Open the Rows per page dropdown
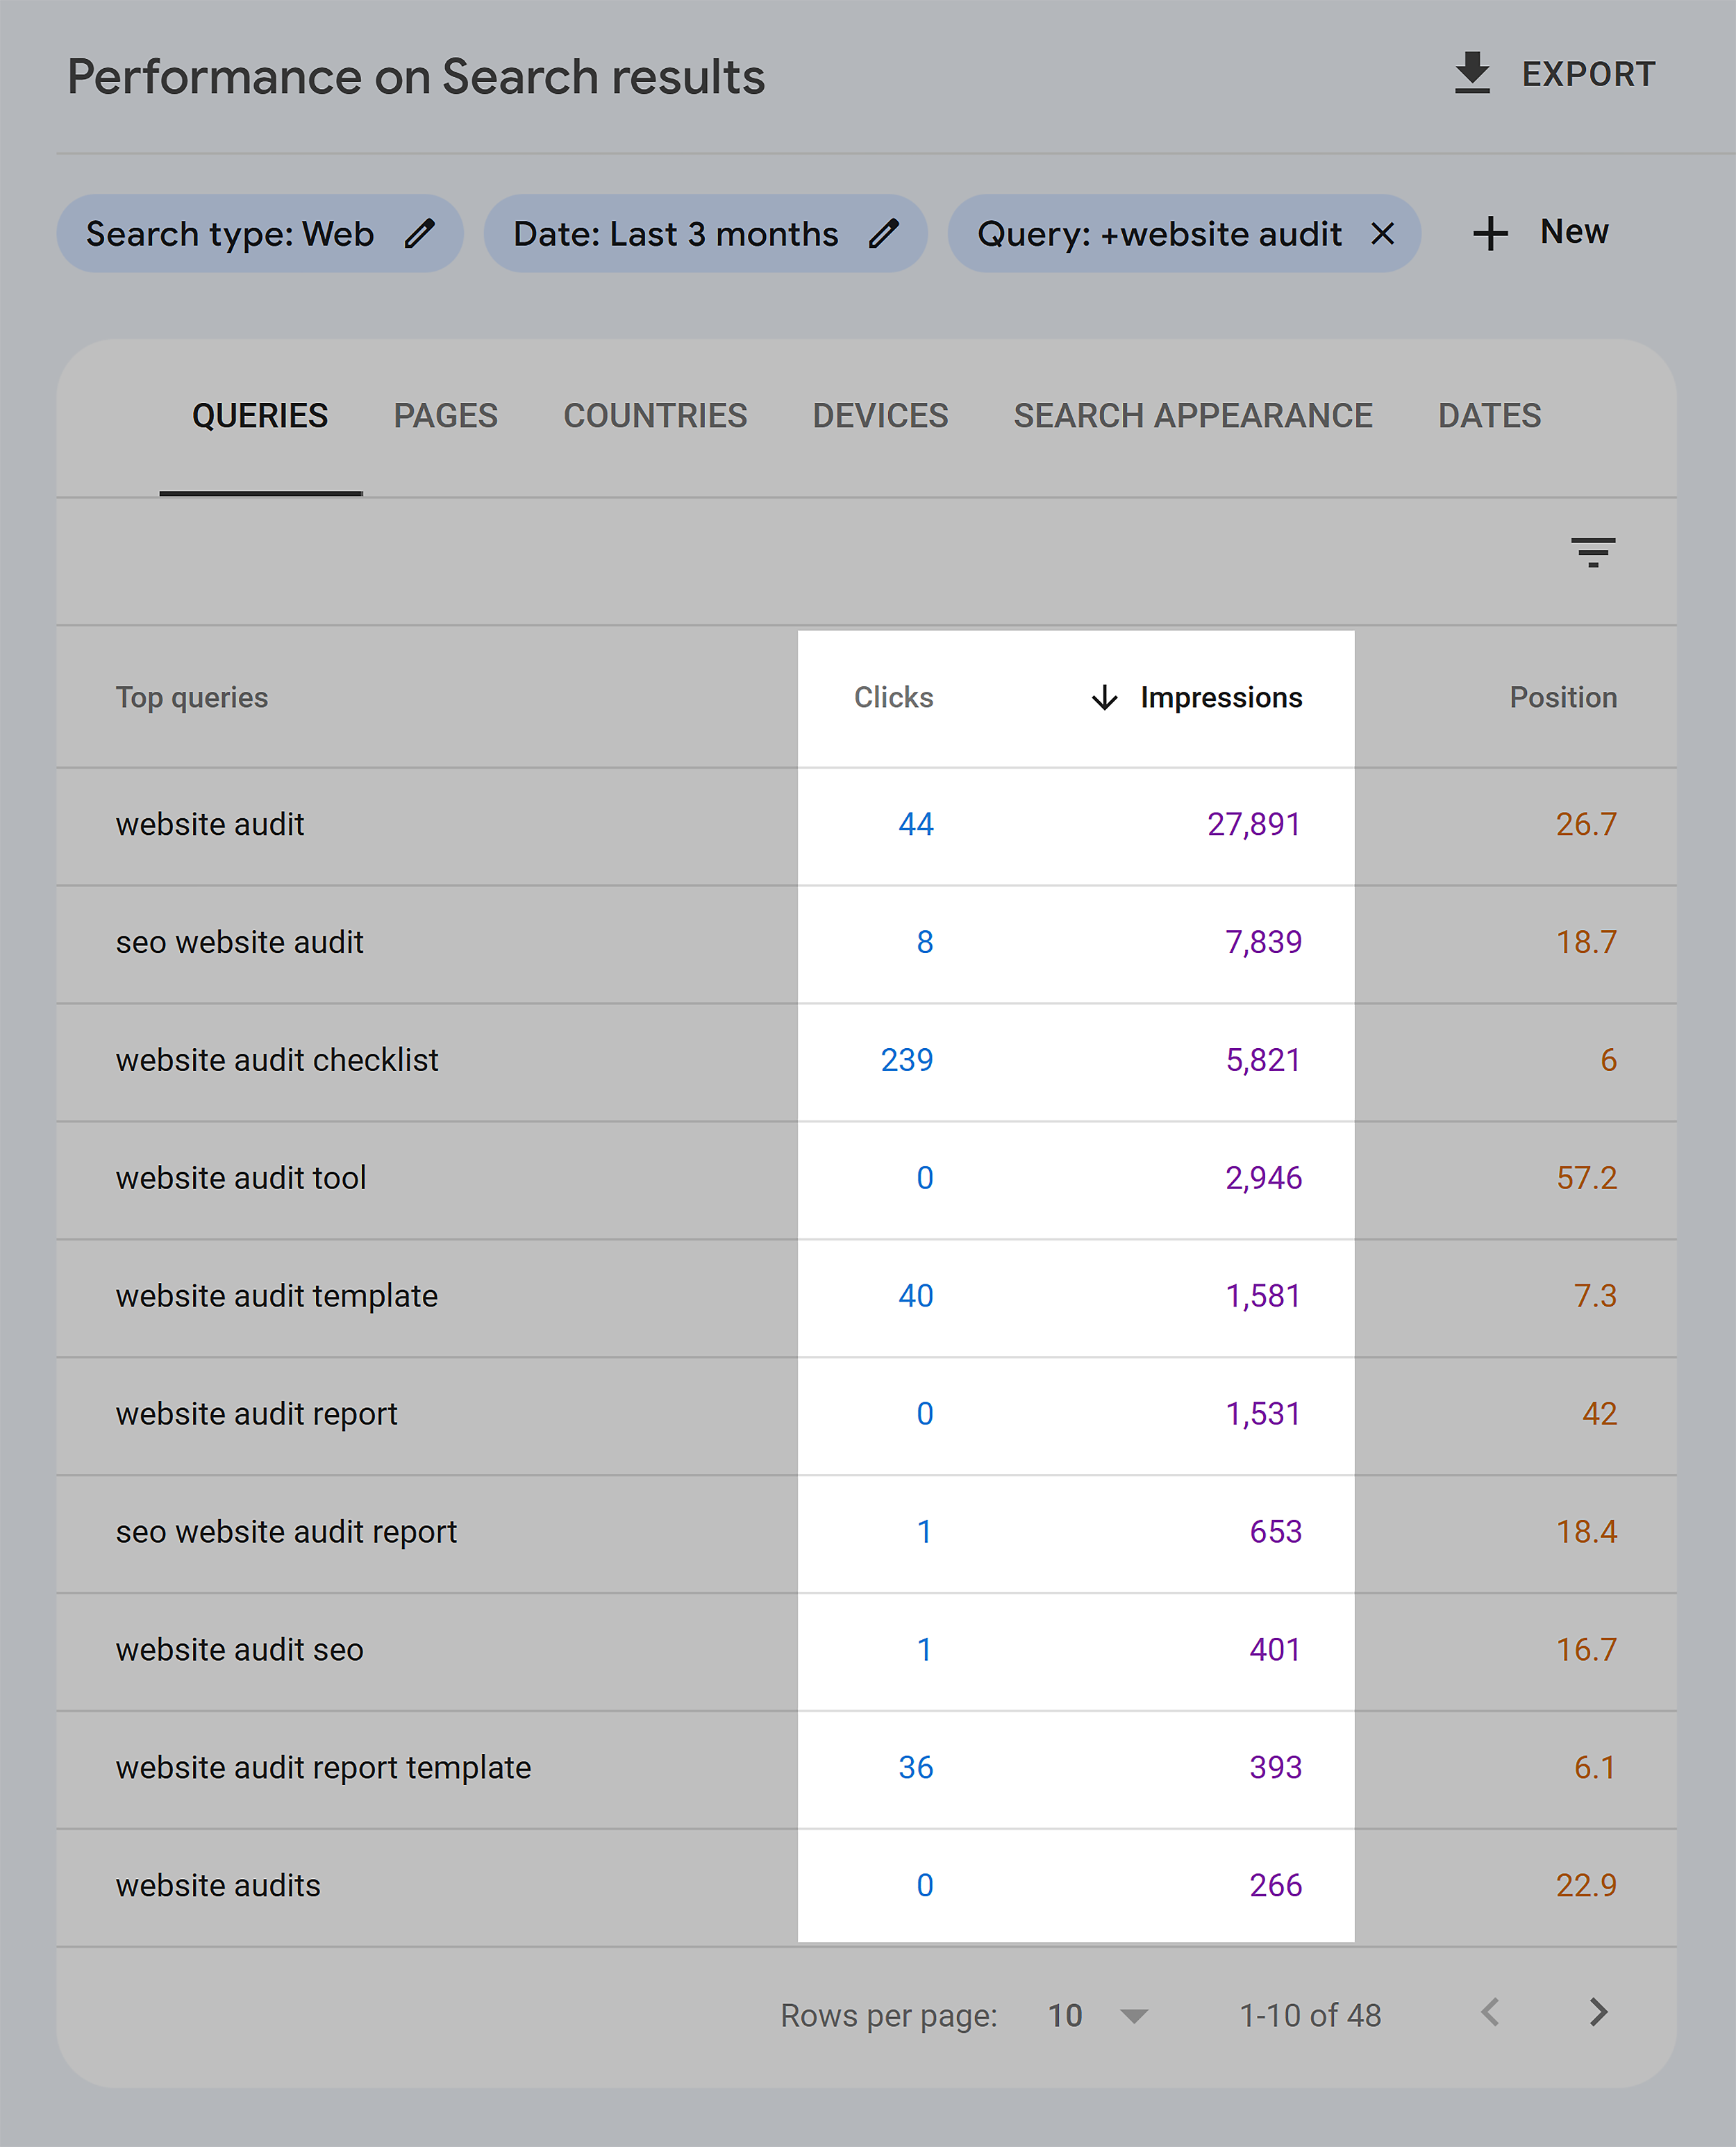 [1098, 2016]
